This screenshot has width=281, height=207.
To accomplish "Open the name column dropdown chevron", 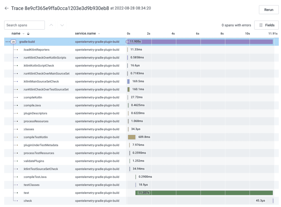I will click(x=23, y=34).
